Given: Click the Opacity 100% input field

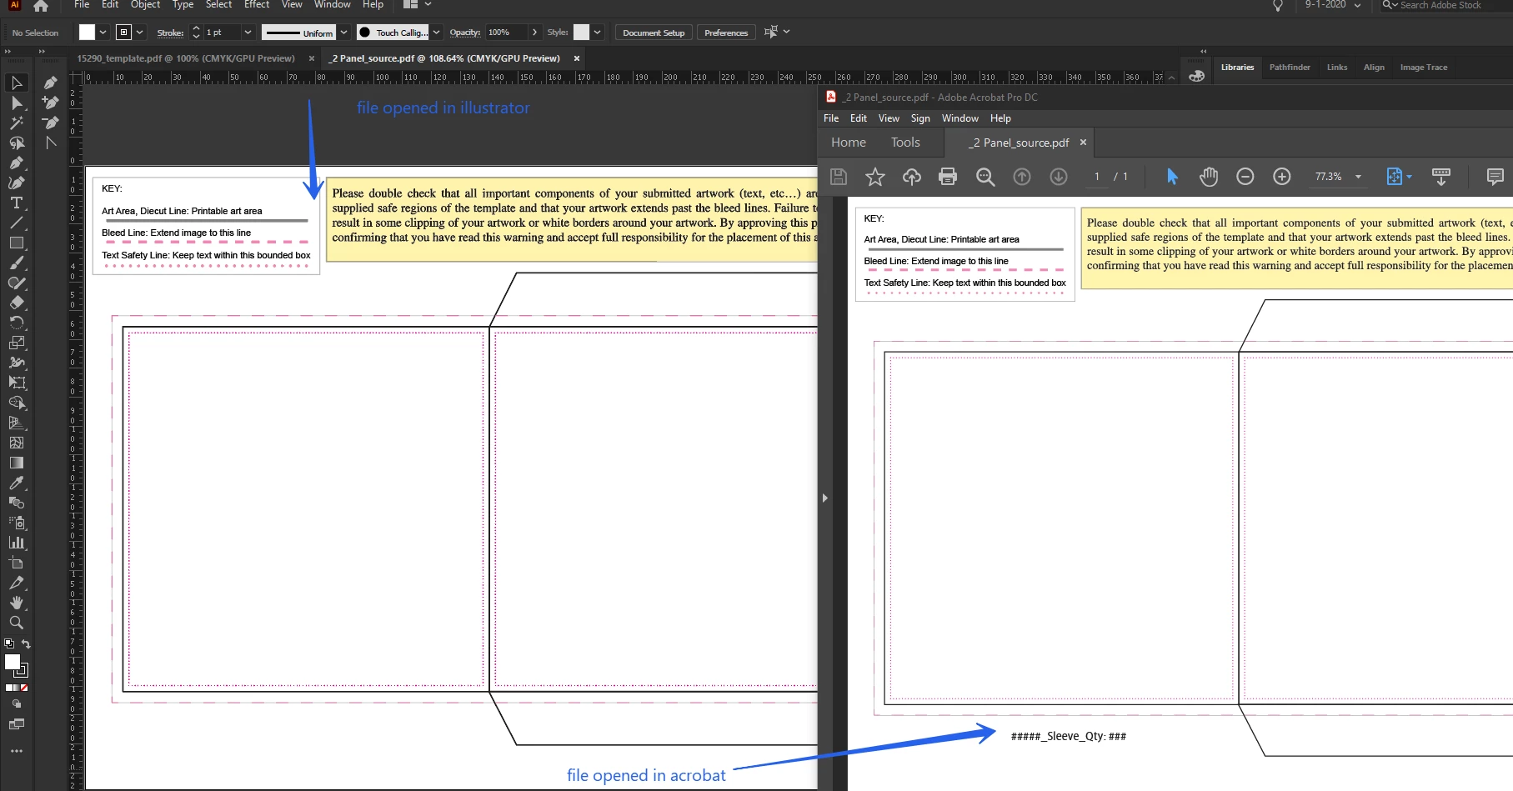Looking at the screenshot, I should [x=506, y=33].
